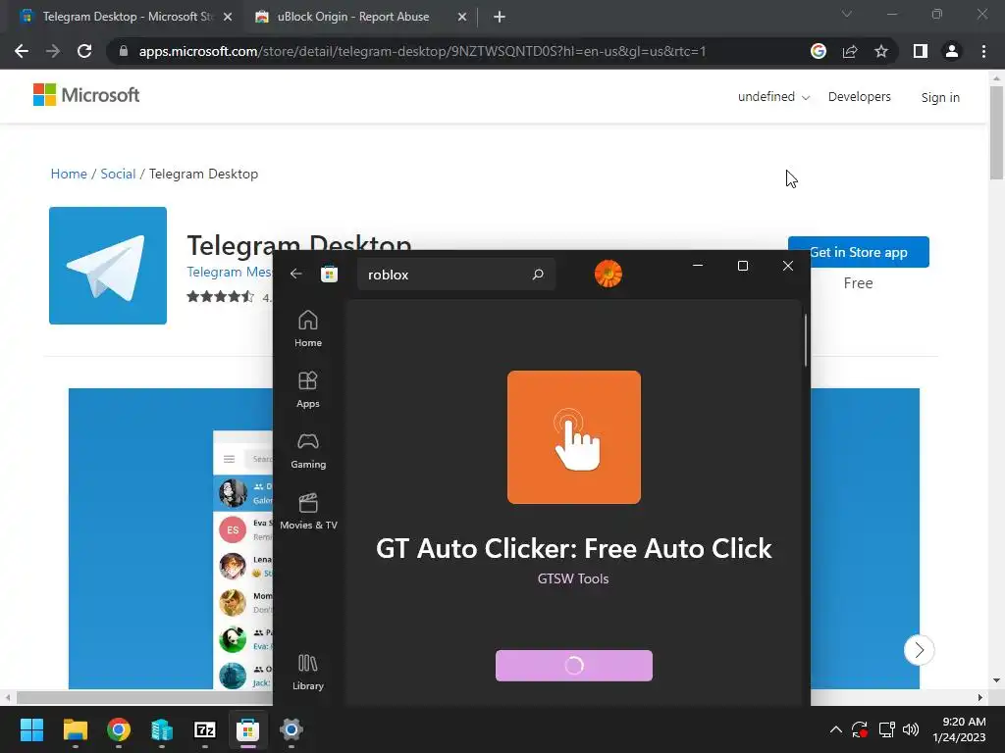
Task: Click the loading install button in Store
Action: pos(573,666)
